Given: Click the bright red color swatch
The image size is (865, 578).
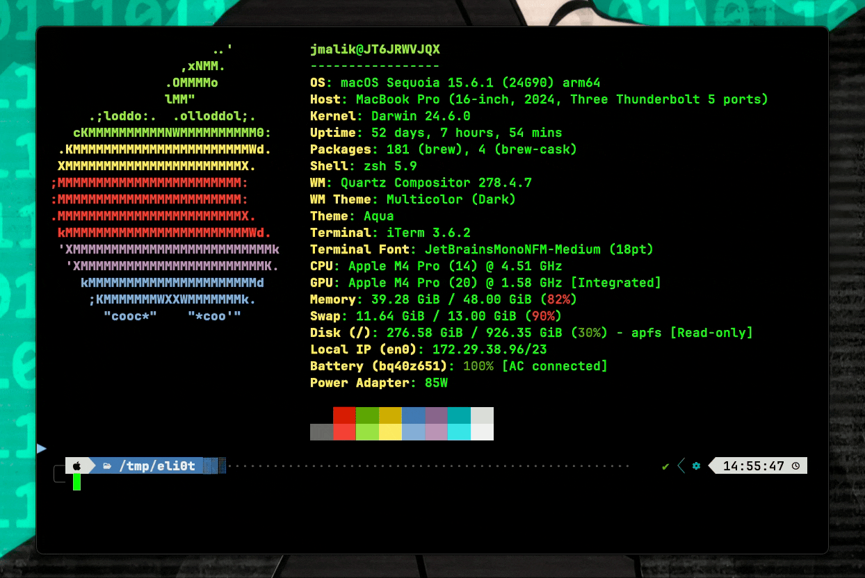Looking at the screenshot, I should (x=344, y=431).
